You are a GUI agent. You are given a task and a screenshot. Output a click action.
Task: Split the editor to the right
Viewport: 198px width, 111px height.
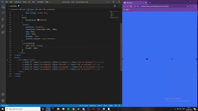pos(115,6)
